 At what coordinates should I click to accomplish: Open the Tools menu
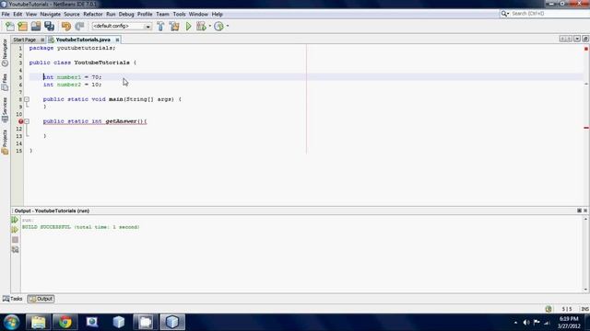(x=179, y=15)
